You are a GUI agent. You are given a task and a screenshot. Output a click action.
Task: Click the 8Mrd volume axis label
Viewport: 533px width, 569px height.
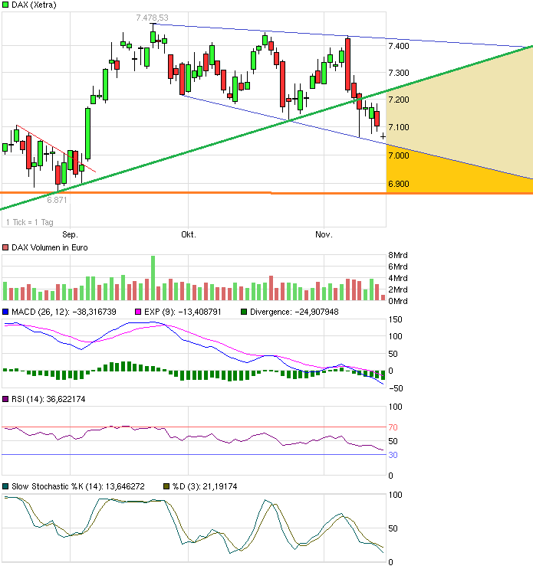point(398,255)
